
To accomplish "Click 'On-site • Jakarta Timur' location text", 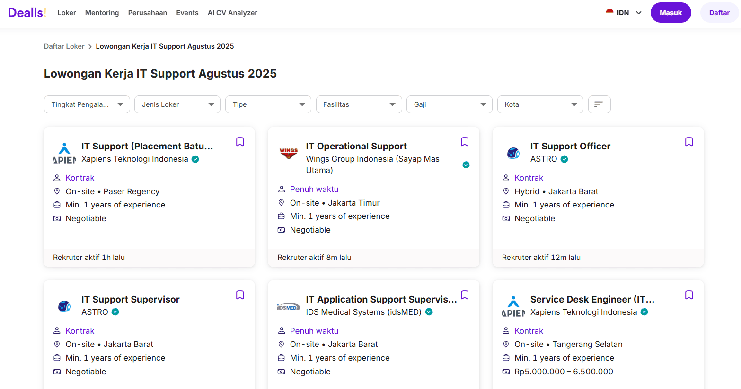I will click(335, 203).
